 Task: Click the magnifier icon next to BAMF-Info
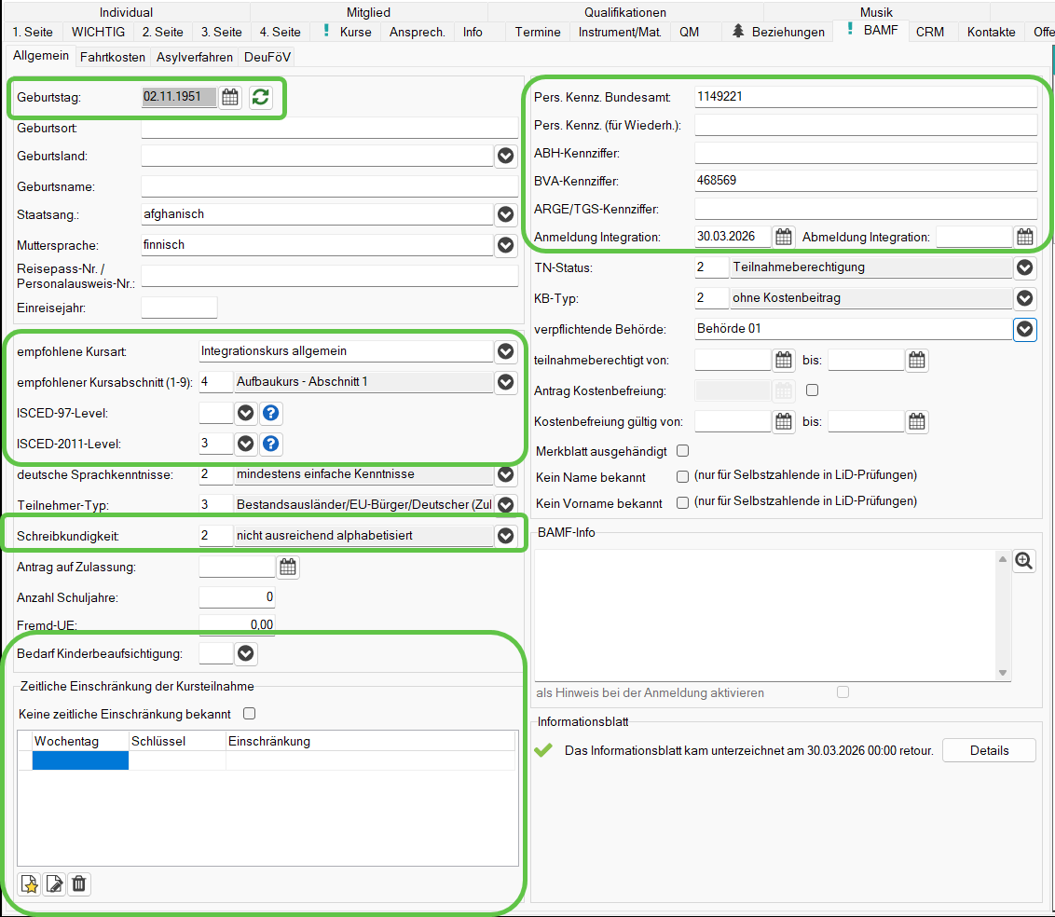click(1024, 561)
